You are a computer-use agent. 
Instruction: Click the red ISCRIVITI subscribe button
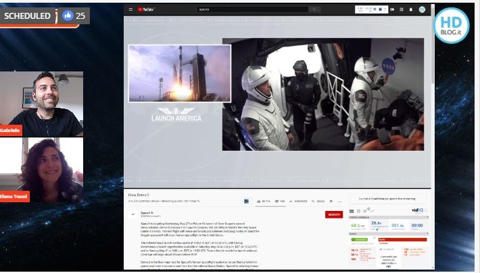[x=334, y=214]
